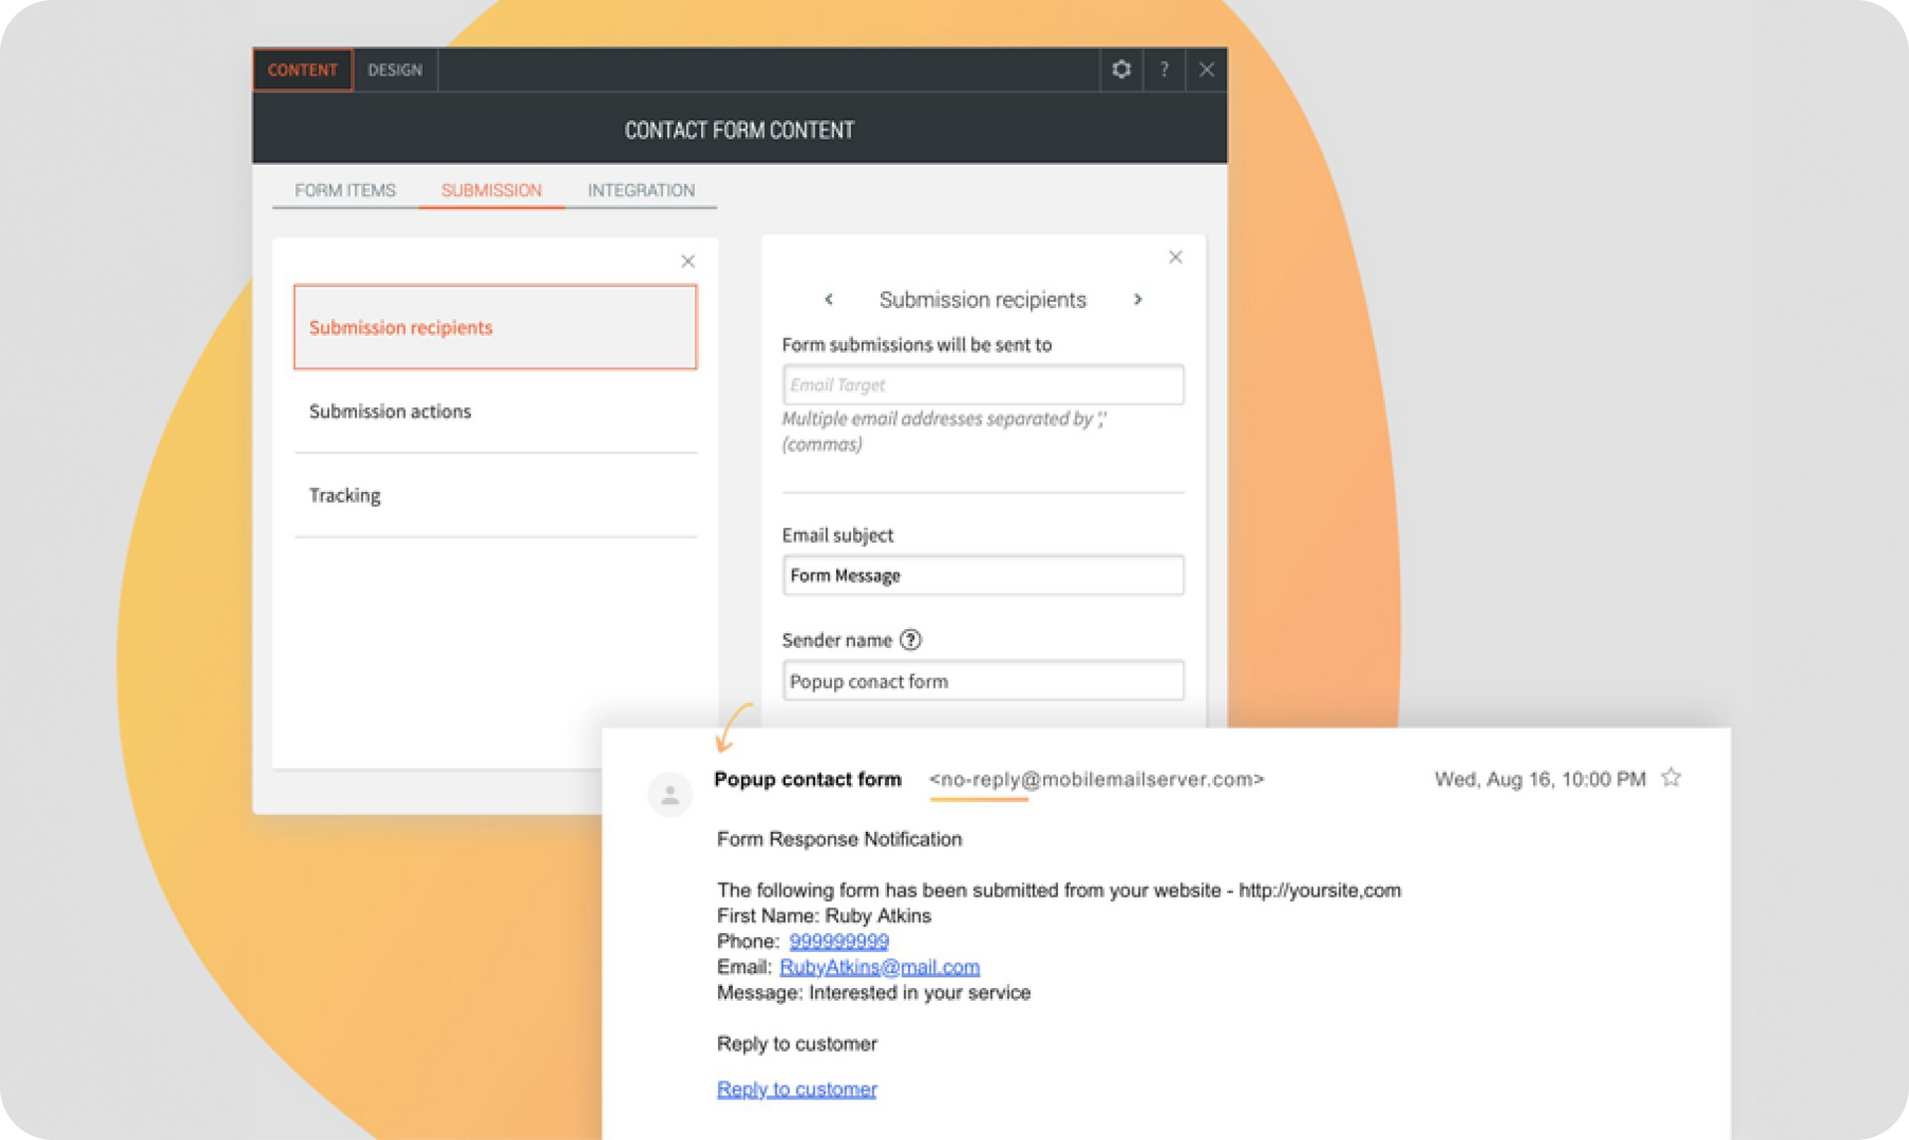This screenshot has width=1909, height=1140.
Task: Switch to the Integration tab
Action: tap(641, 190)
